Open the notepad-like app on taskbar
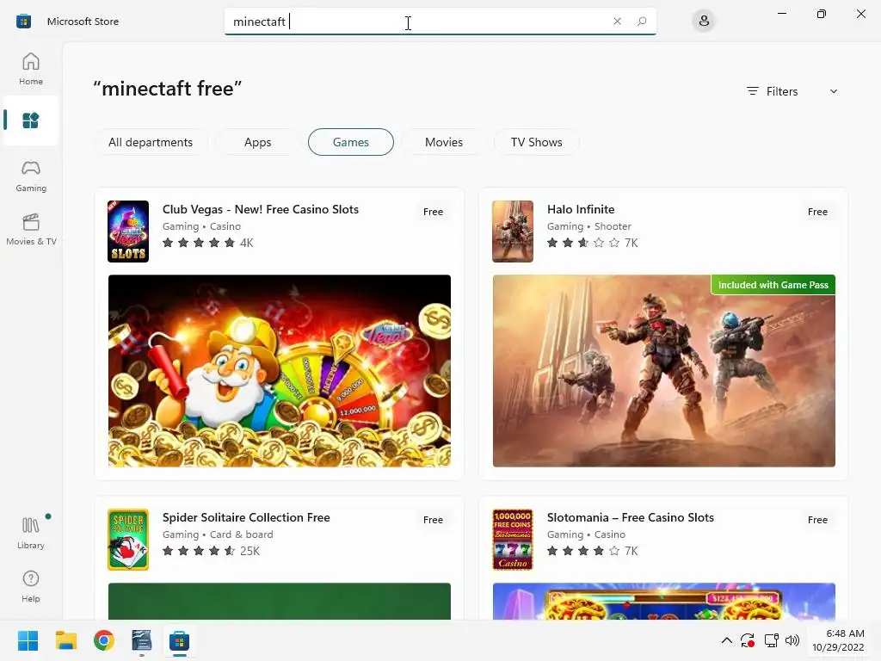This screenshot has width=881, height=661. click(142, 640)
